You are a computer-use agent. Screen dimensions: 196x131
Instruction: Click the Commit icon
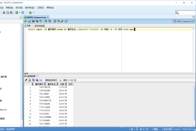(46, 21)
